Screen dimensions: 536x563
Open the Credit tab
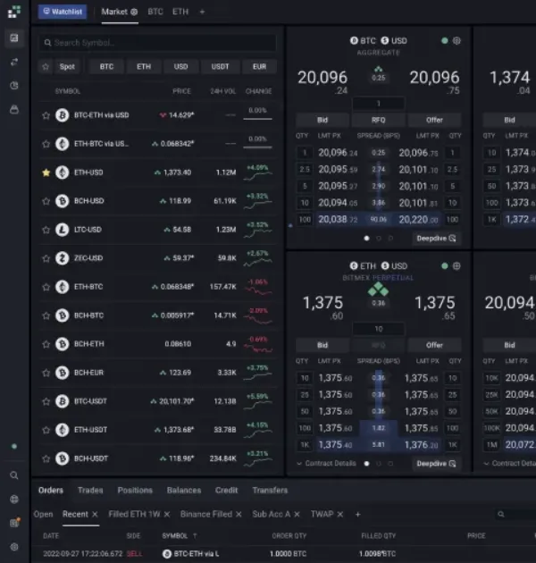point(226,490)
